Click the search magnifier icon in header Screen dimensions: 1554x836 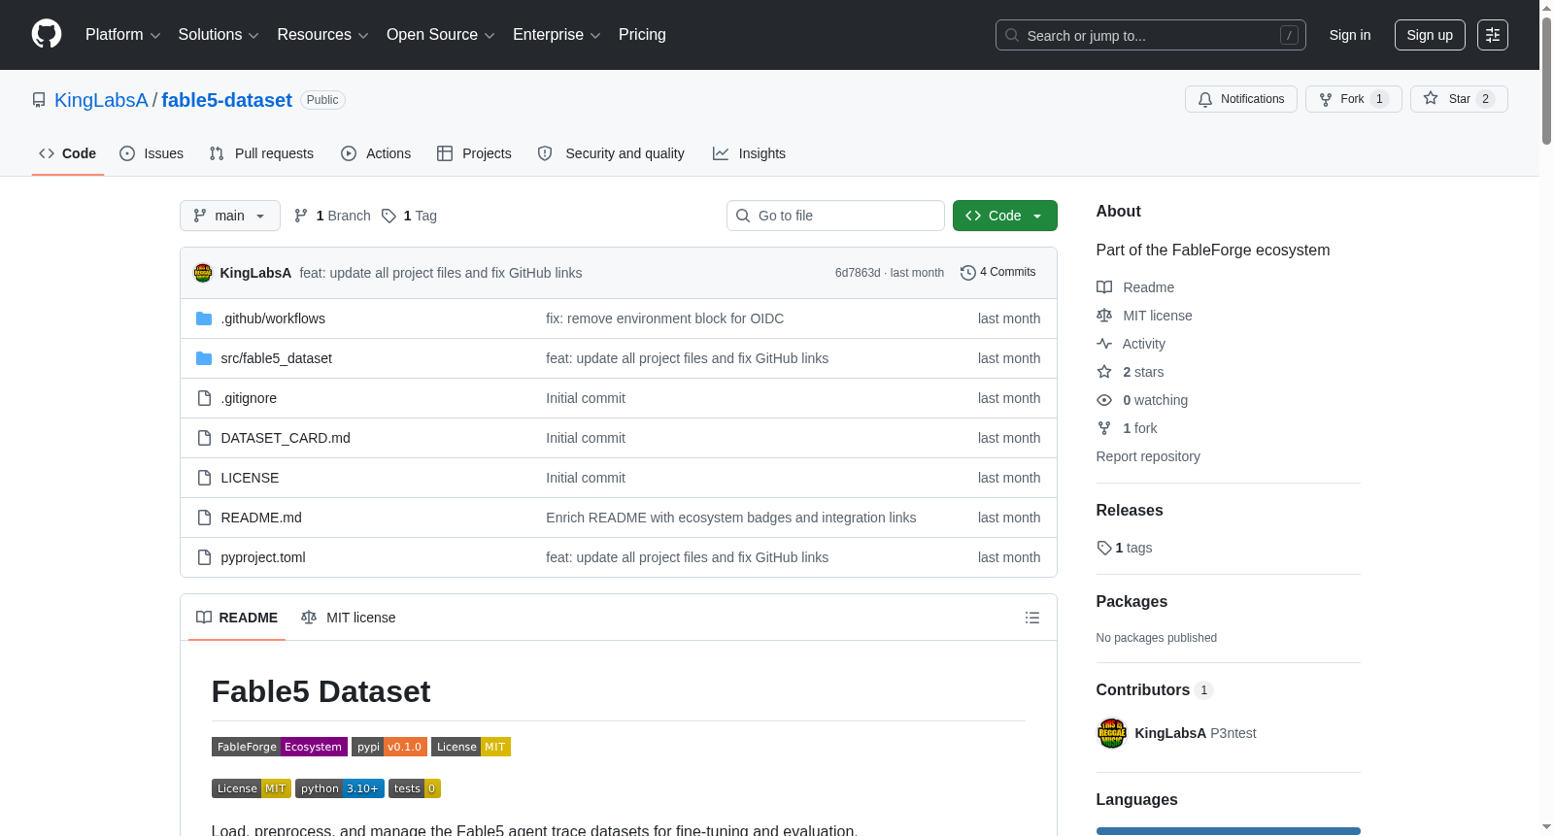pos(1012,35)
